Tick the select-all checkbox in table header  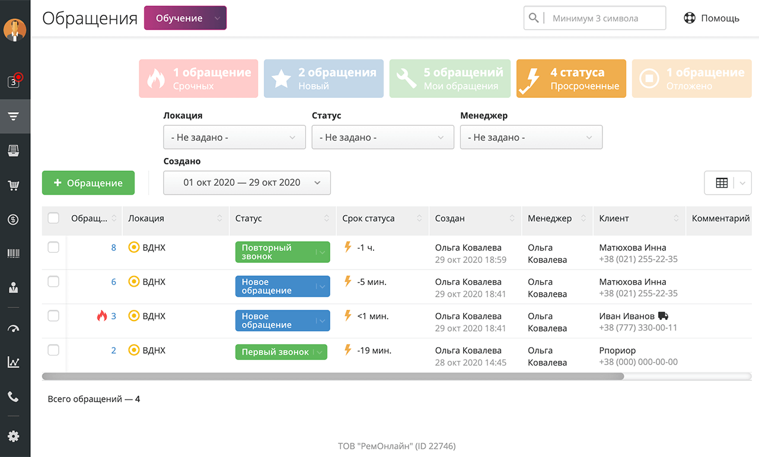53,218
